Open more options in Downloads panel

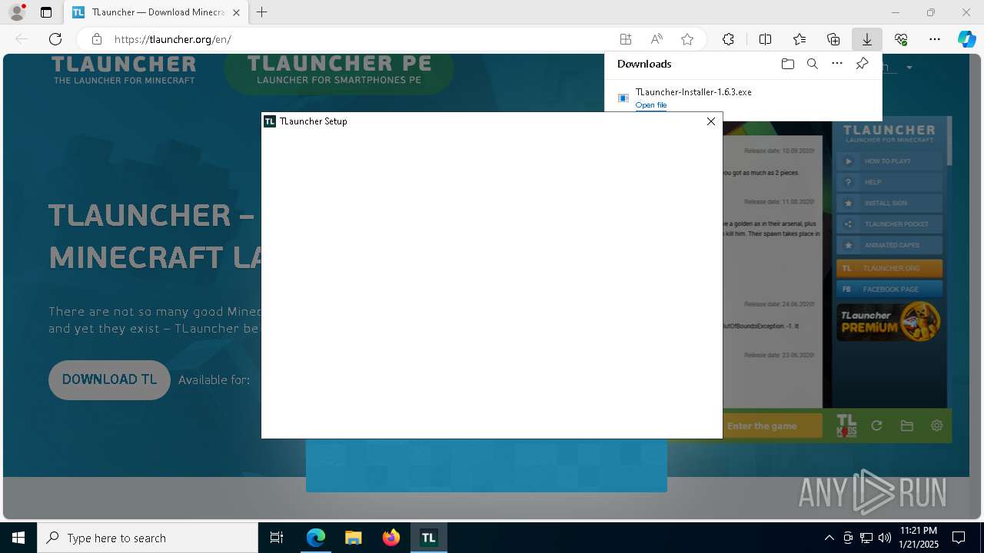837,64
